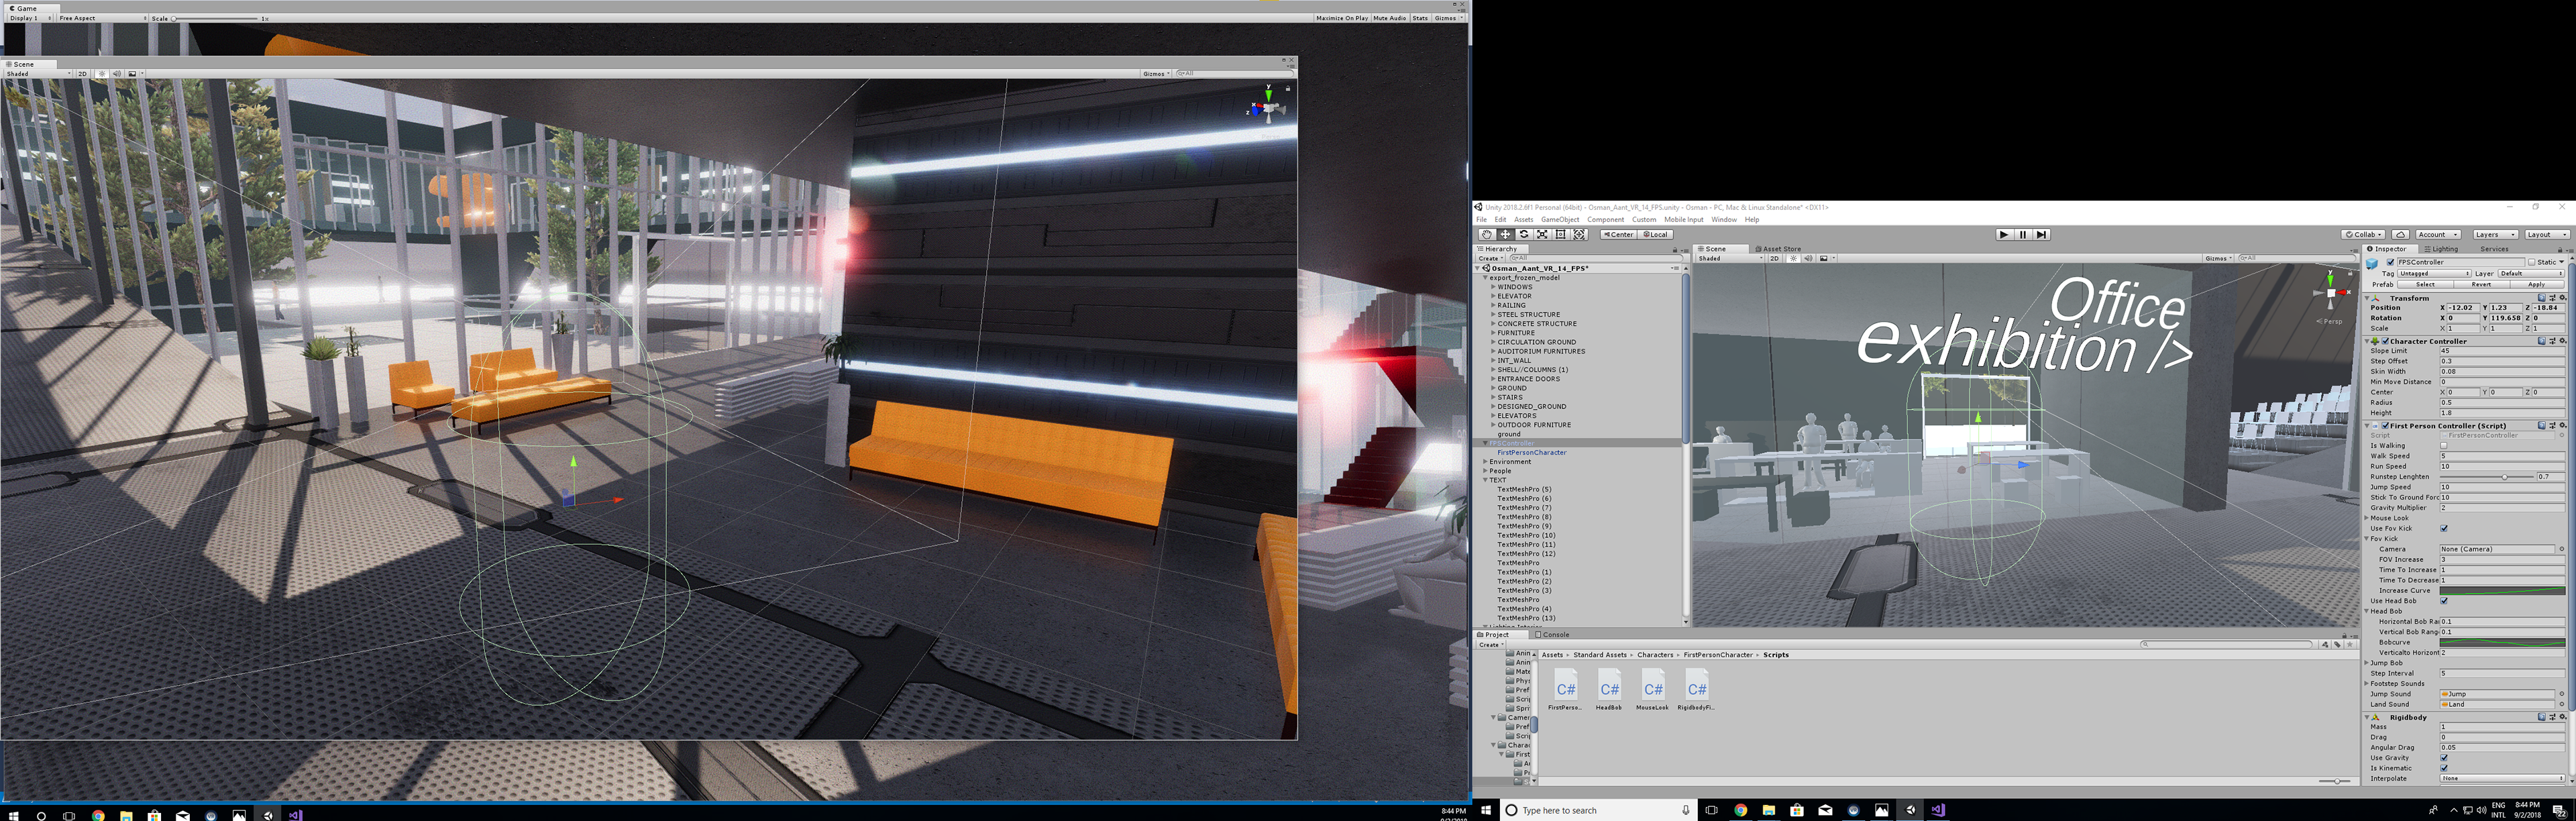Disable the Character Controller component checkbox
The image size is (2576, 821).
pyautogui.click(x=2385, y=341)
